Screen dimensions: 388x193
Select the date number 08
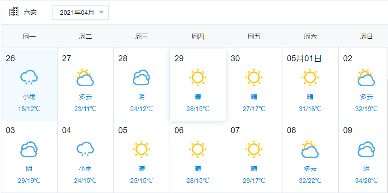point(292,130)
